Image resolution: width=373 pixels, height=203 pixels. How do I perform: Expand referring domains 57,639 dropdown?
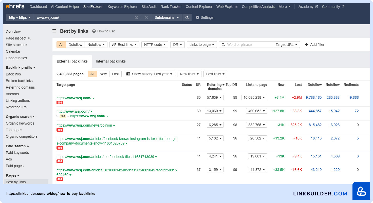click(x=214, y=97)
